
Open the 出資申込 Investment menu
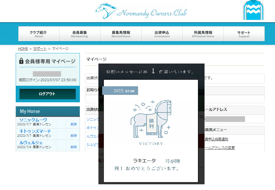[162, 34]
